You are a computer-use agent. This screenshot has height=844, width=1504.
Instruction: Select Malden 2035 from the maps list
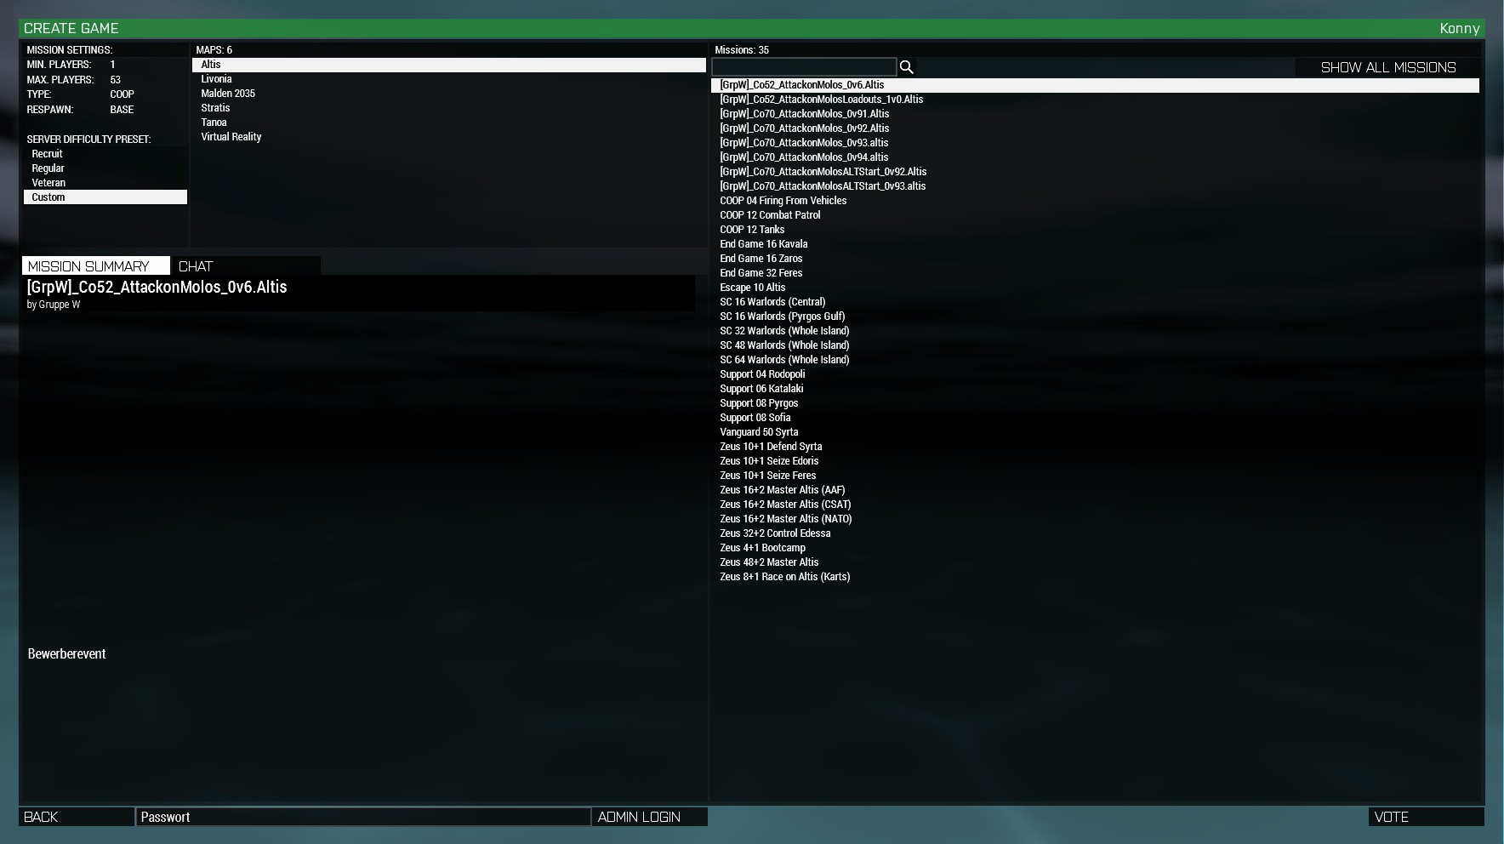(x=228, y=94)
